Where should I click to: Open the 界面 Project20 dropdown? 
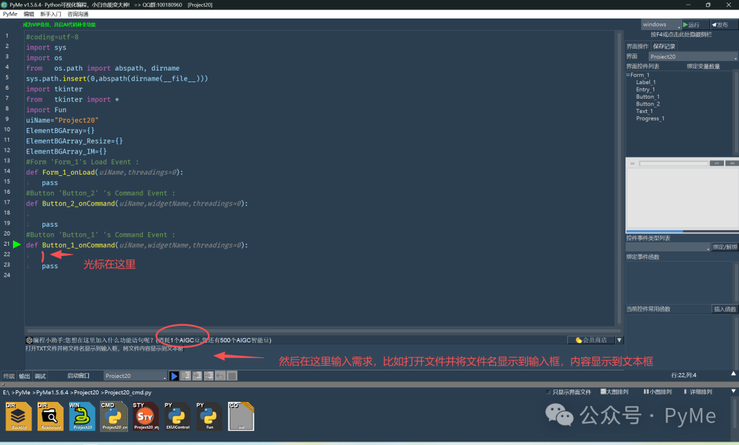(x=692, y=57)
